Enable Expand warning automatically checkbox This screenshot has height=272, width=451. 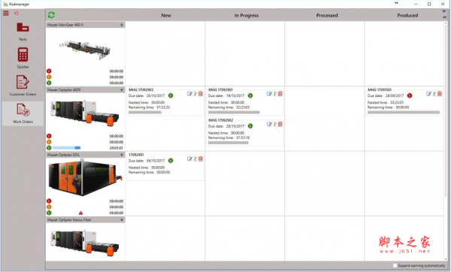[x=395, y=266]
